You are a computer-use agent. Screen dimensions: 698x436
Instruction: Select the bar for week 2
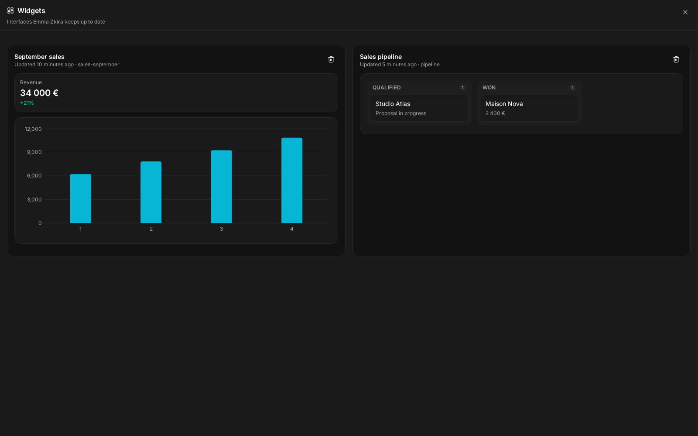tap(151, 192)
